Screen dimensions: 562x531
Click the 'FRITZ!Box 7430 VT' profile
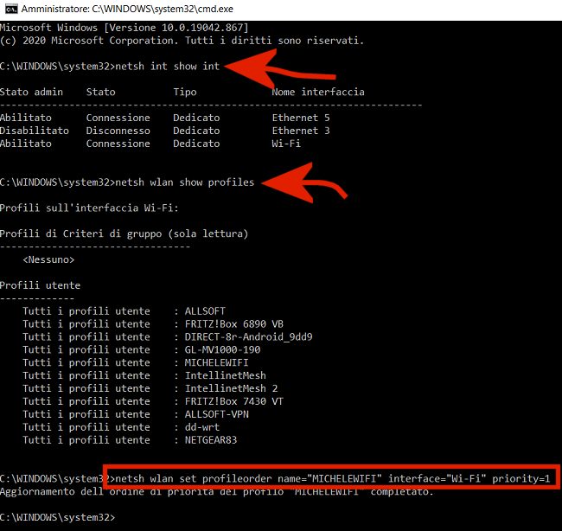pos(234,401)
